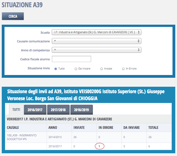Switch to the 2017/2018 tab
The height and width of the screenshot is (156, 177).
pyautogui.click(x=58, y=110)
